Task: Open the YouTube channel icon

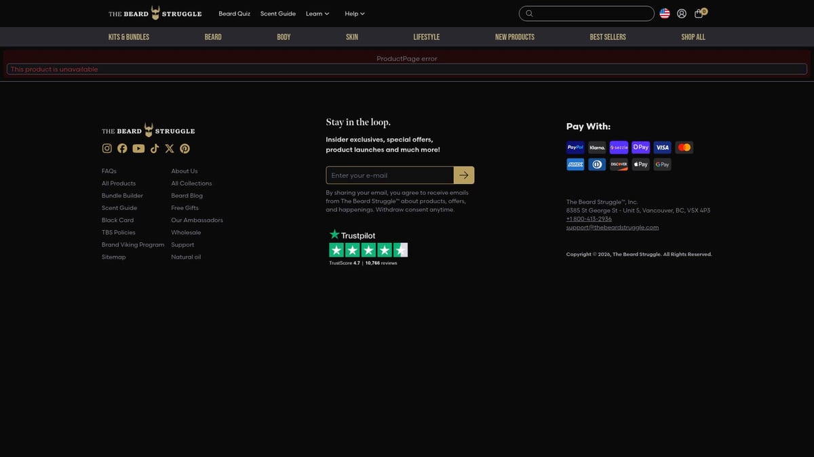Action: click(x=138, y=148)
